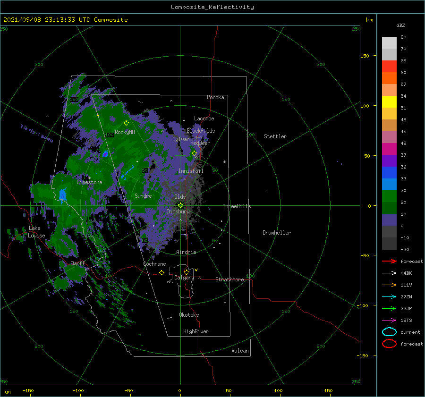This screenshot has width=425, height=397.
Task: Select the Strathmore label
Action: pyautogui.click(x=229, y=279)
